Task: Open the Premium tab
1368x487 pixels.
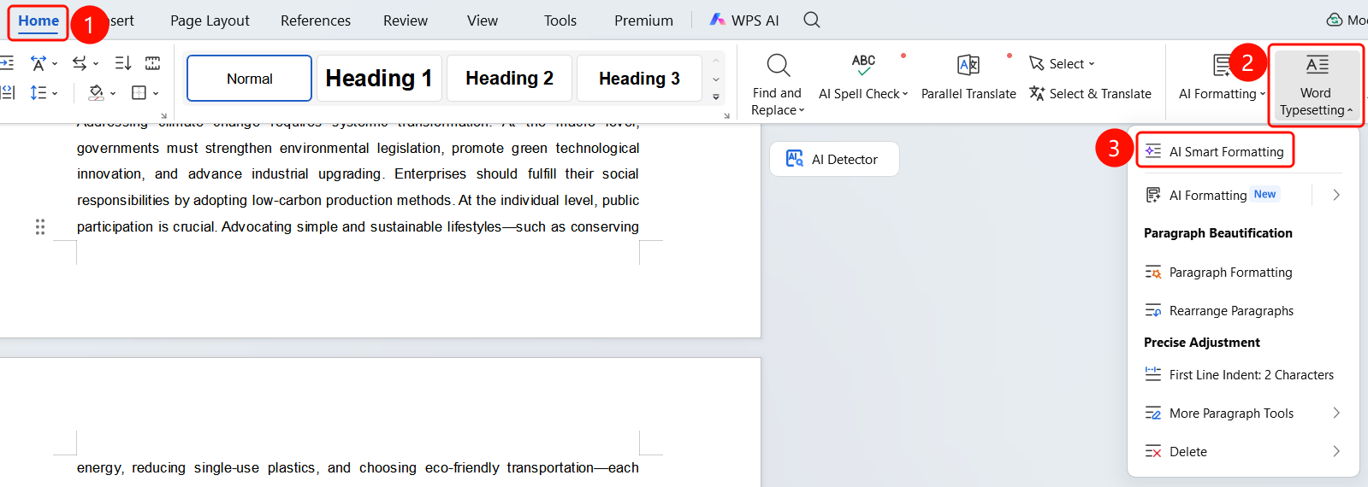Action: coord(643,21)
